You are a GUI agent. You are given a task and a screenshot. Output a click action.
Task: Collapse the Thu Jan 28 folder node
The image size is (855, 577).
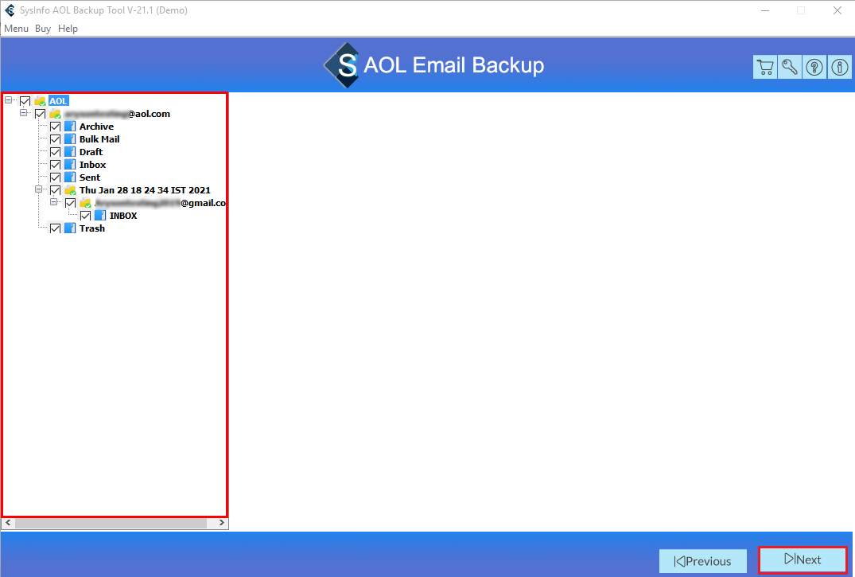[x=39, y=189]
